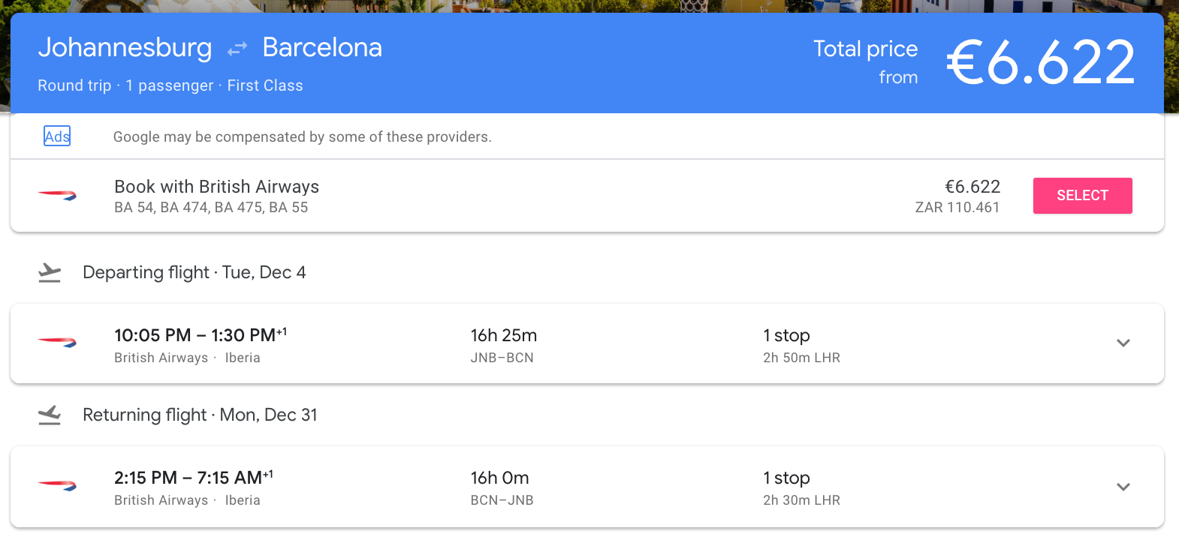Click the Book with British Airways title
Screen dimensions: 1179x543
(216, 187)
